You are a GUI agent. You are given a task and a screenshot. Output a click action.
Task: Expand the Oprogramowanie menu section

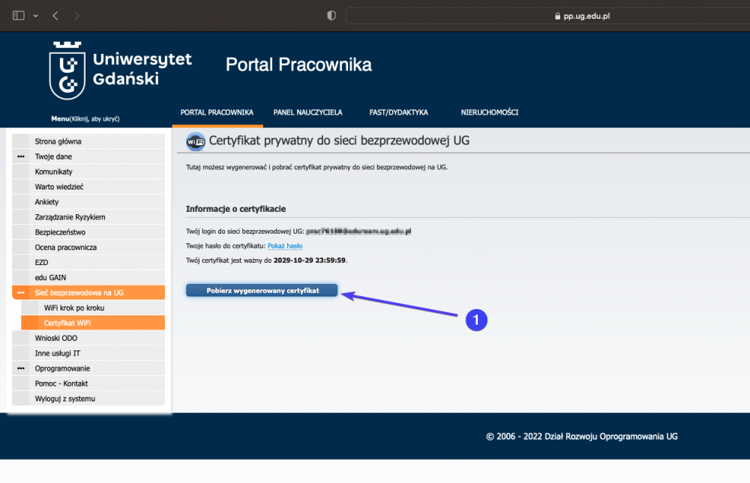[x=20, y=368]
